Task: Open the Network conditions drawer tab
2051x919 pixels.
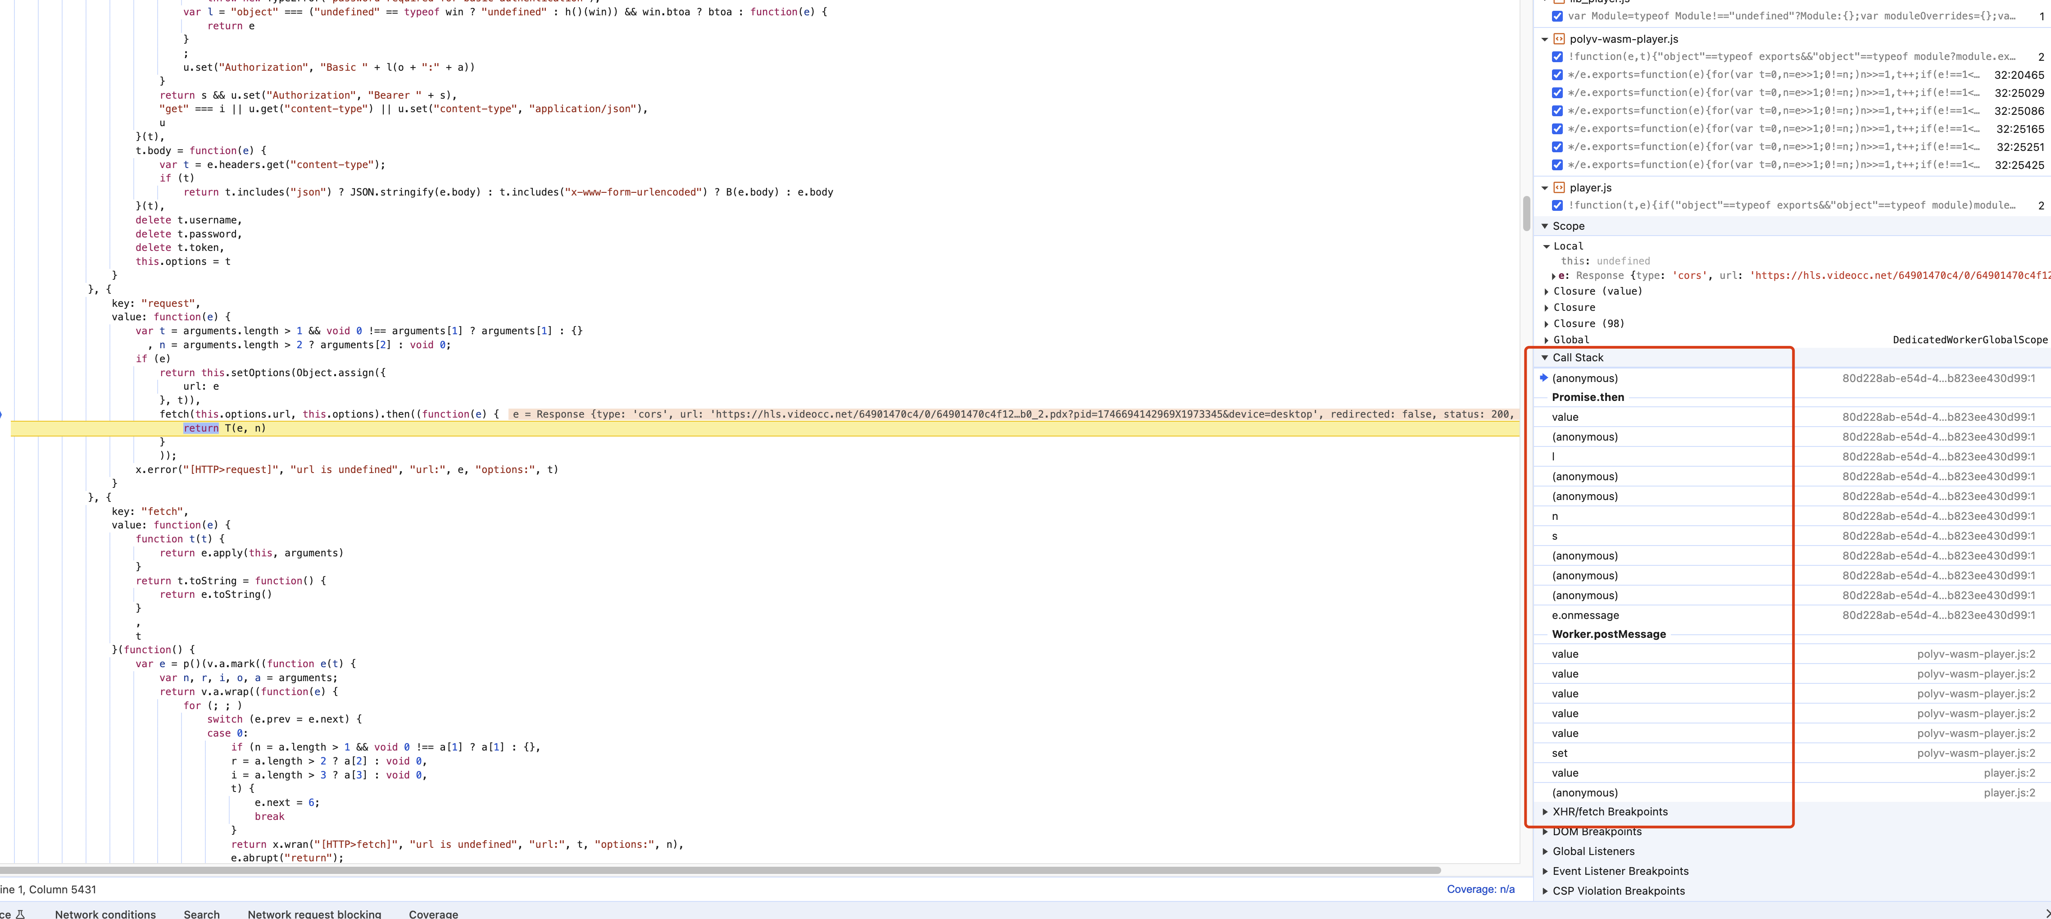Action: (x=105, y=914)
